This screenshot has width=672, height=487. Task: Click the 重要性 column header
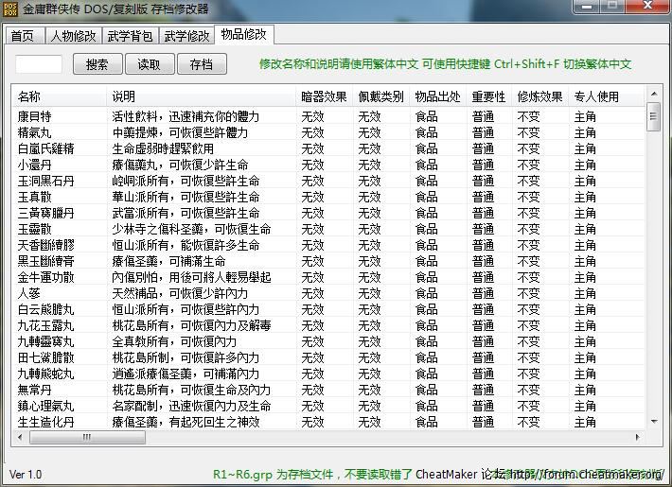[x=488, y=96]
